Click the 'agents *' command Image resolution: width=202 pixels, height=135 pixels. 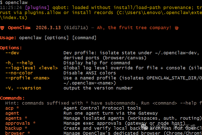coord(16,118)
